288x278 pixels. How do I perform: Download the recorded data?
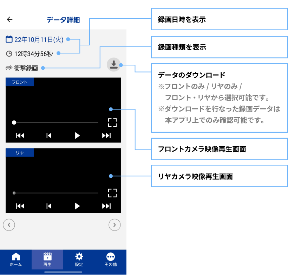pos(114,65)
